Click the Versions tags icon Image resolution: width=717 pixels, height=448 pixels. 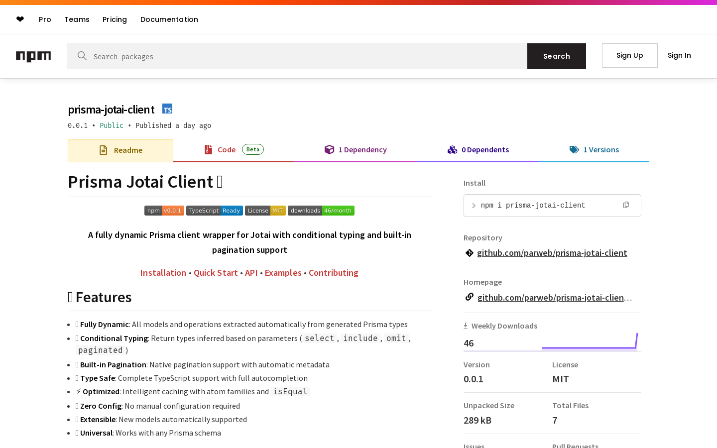(574, 150)
